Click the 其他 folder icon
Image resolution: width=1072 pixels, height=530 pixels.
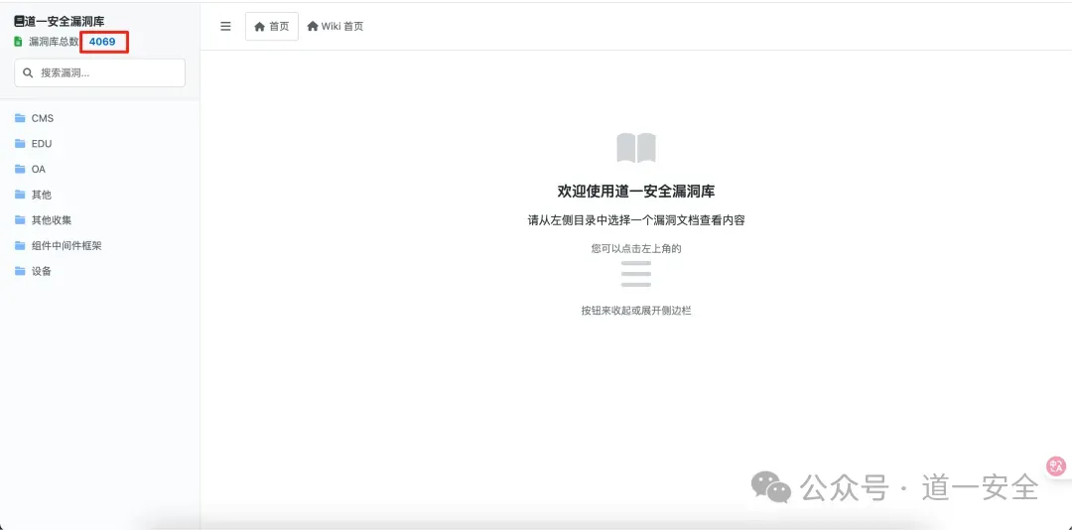20,195
